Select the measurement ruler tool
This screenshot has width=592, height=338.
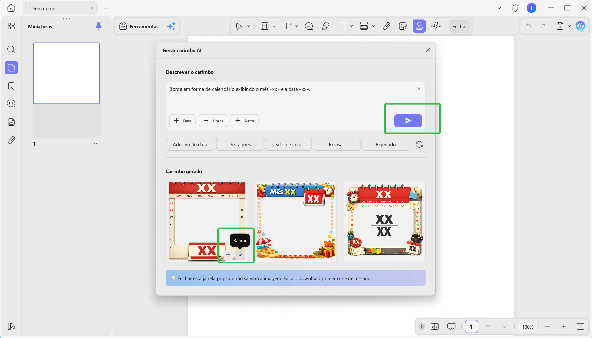364,26
